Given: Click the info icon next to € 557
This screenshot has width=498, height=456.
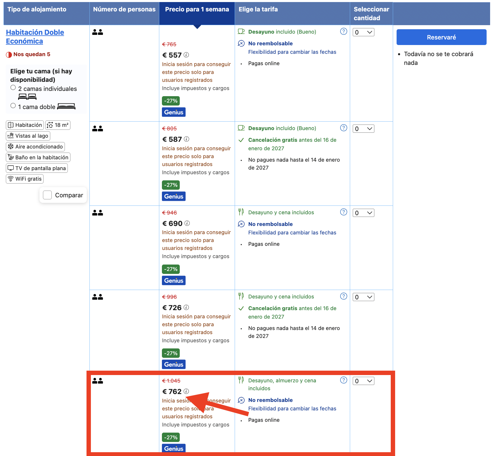Looking at the screenshot, I should point(186,55).
